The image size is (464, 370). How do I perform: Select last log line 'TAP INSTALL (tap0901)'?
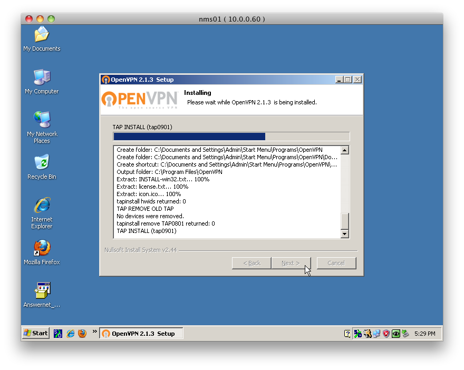click(147, 231)
